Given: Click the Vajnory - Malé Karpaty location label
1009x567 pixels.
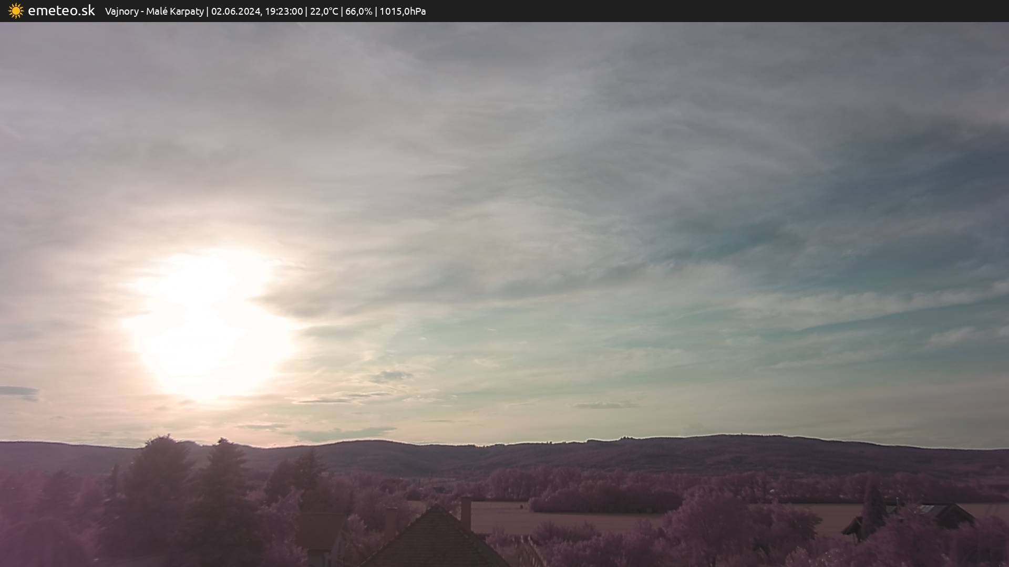Looking at the screenshot, I should [x=154, y=11].
